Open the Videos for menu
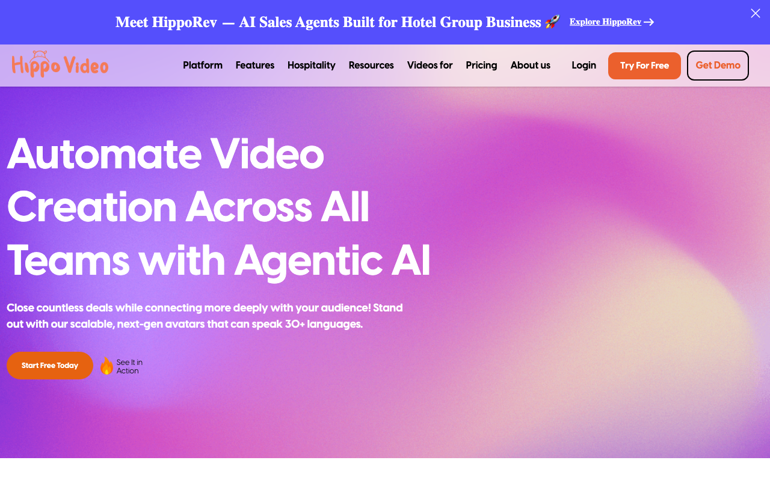The height and width of the screenshot is (481, 770). [x=430, y=66]
